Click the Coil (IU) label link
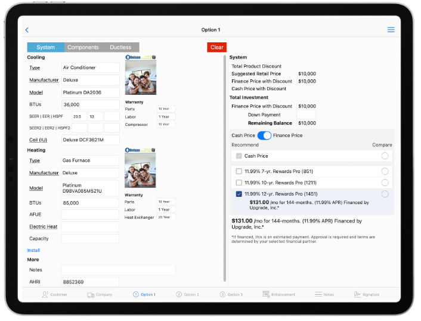The image size is (421, 321). pyautogui.click(x=38, y=140)
